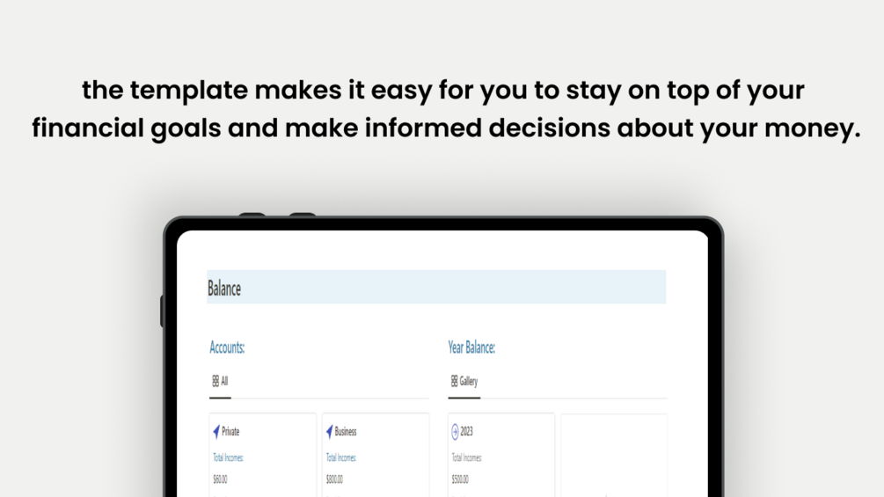Click the grid icon next to Gallery
884x497 pixels.
[454, 382]
